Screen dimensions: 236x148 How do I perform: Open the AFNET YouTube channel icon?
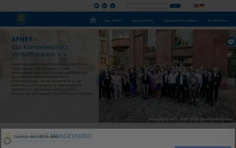(x=96, y=6)
